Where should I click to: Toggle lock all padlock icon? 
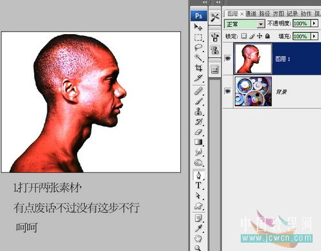click(268, 36)
